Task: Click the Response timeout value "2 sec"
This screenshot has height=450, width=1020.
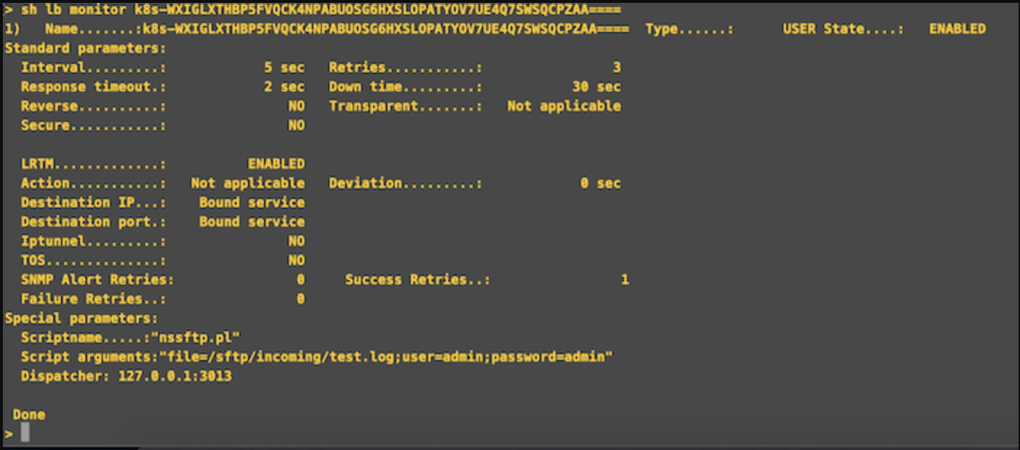Action: pos(284,86)
